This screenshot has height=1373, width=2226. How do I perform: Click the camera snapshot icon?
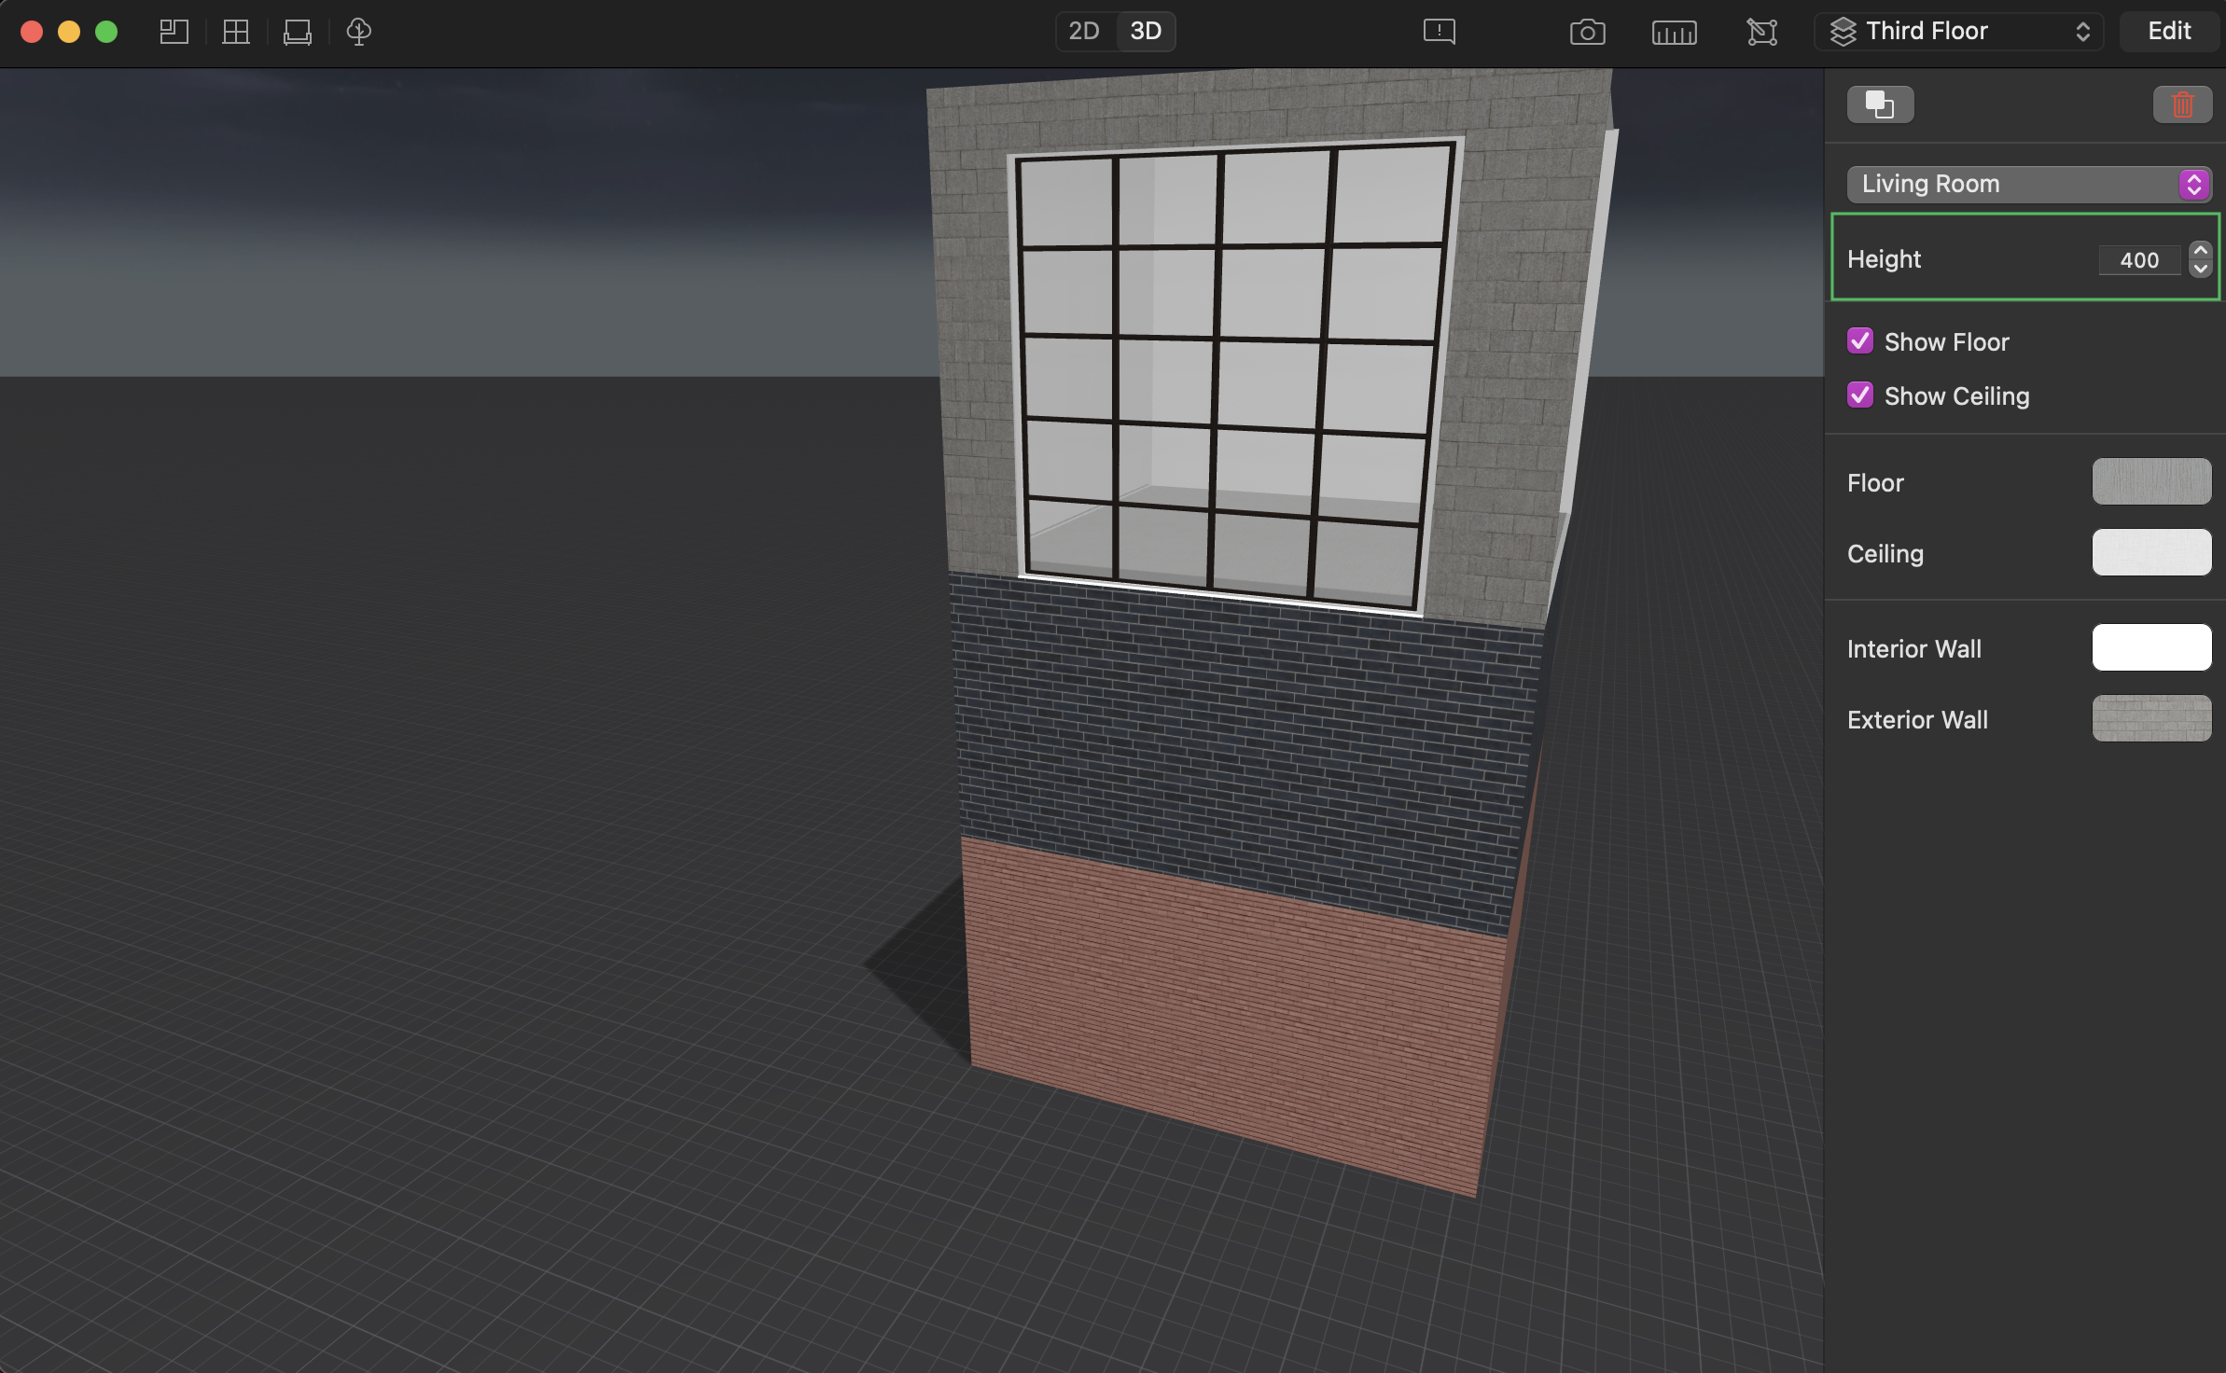click(x=1587, y=32)
